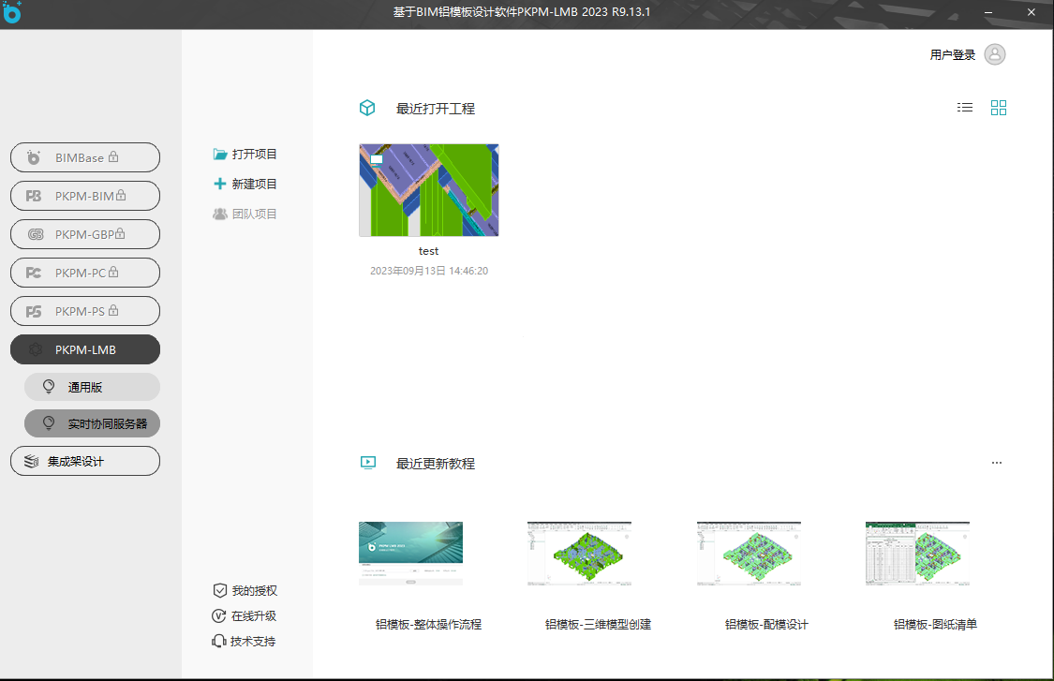Screen dimensions: 1054x681
Task: Click the PKPM logo in title bar
Action: (x=12, y=12)
